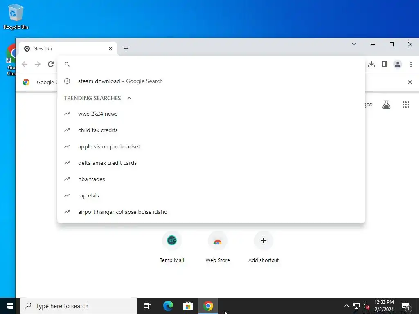The image size is (419, 314).
Task: Open the notification center icon
Action: [406, 306]
